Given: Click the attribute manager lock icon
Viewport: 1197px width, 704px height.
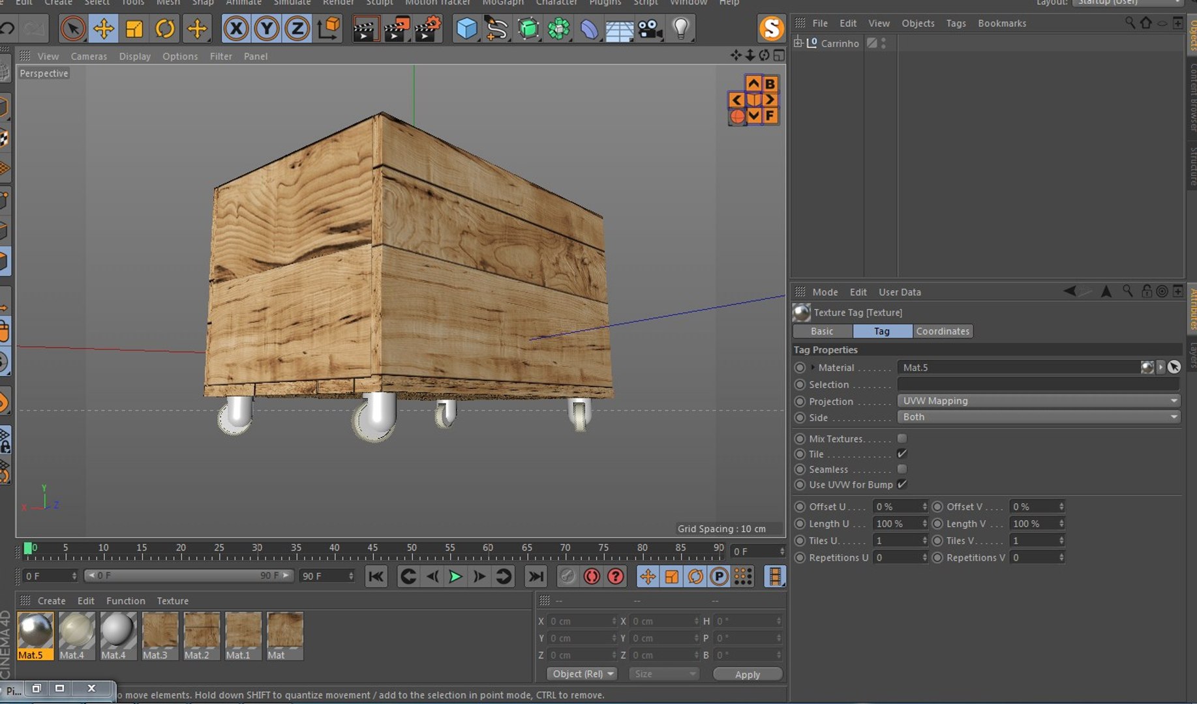Looking at the screenshot, I should pos(1146,291).
